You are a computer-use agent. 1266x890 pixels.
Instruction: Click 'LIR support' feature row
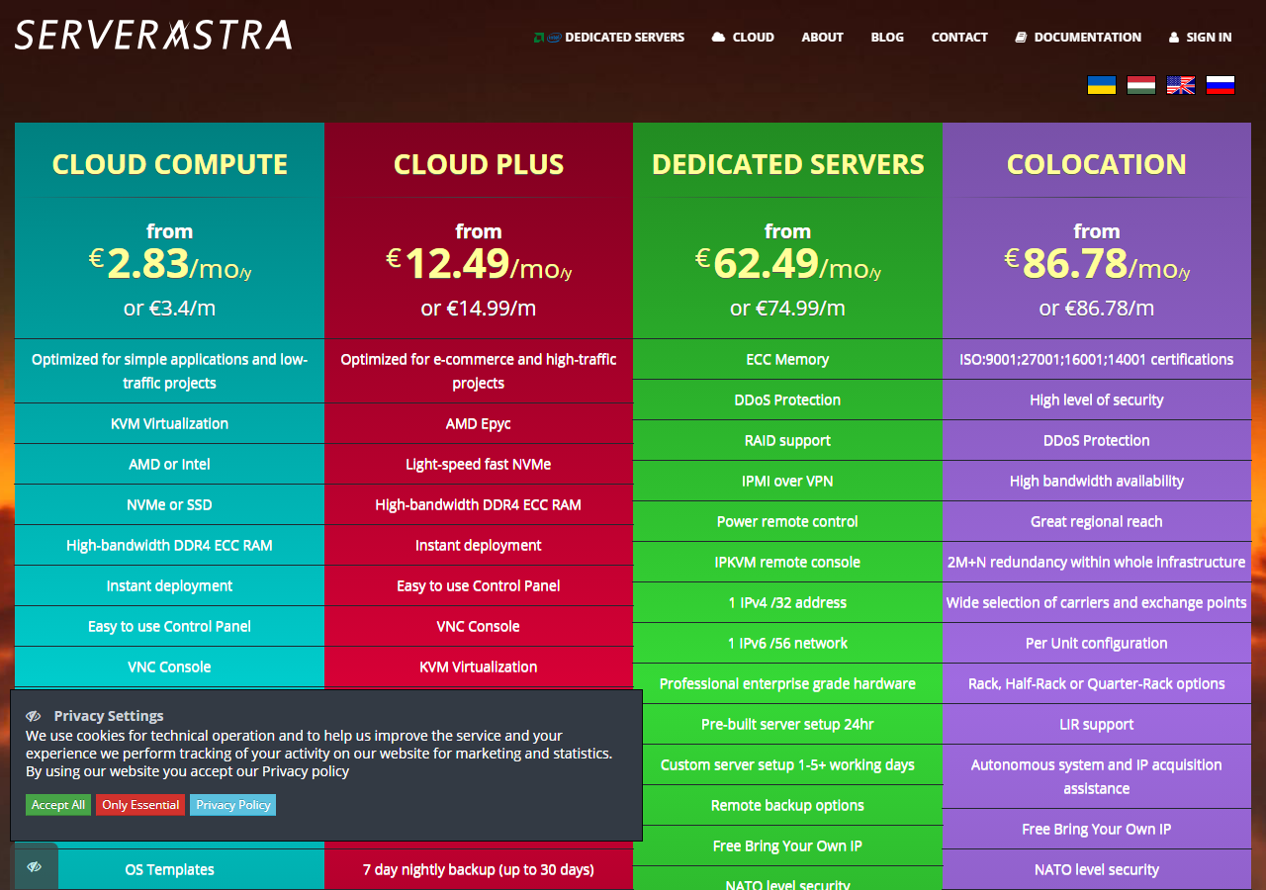tap(1097, 724)
